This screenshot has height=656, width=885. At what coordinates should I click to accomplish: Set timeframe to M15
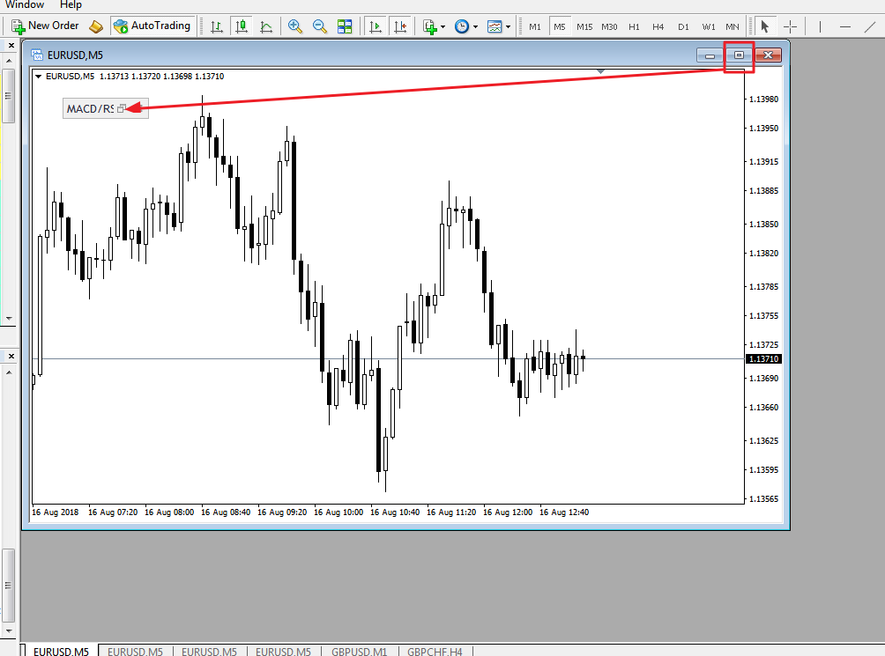click(584, 27)
